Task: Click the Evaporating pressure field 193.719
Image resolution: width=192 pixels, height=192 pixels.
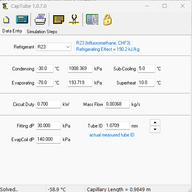Action: (x=80, y=83)
